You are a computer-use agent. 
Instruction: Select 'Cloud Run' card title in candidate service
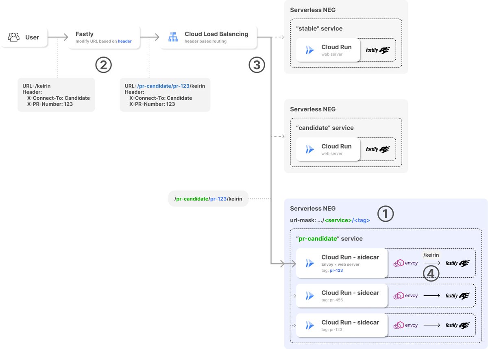point(336,146)
